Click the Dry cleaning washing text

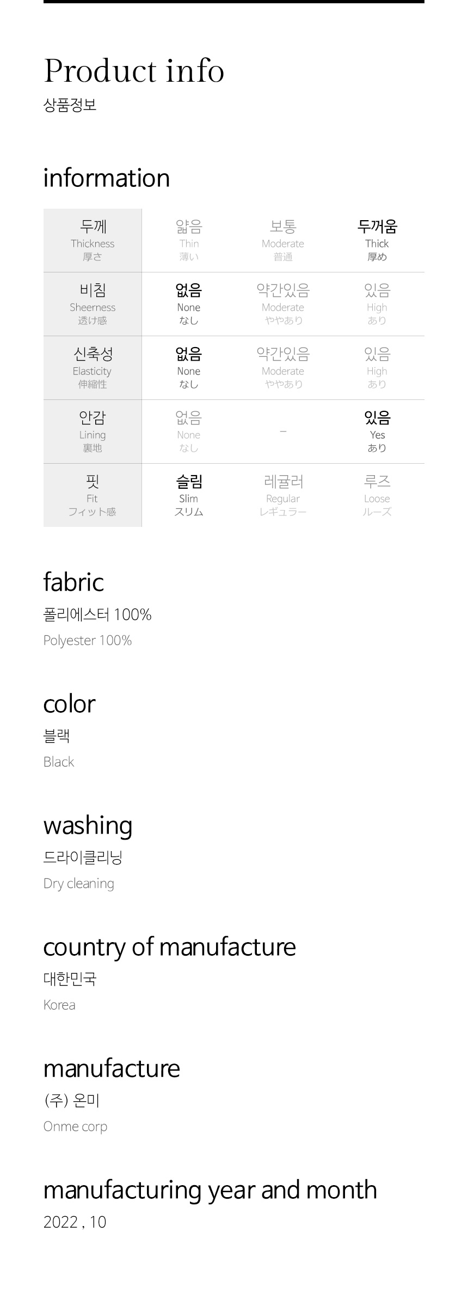pyautogui.click(x=79, y=883)
